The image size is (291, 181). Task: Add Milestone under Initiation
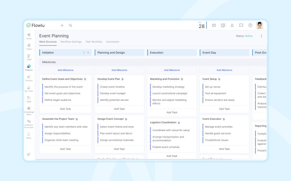point(66,70)
